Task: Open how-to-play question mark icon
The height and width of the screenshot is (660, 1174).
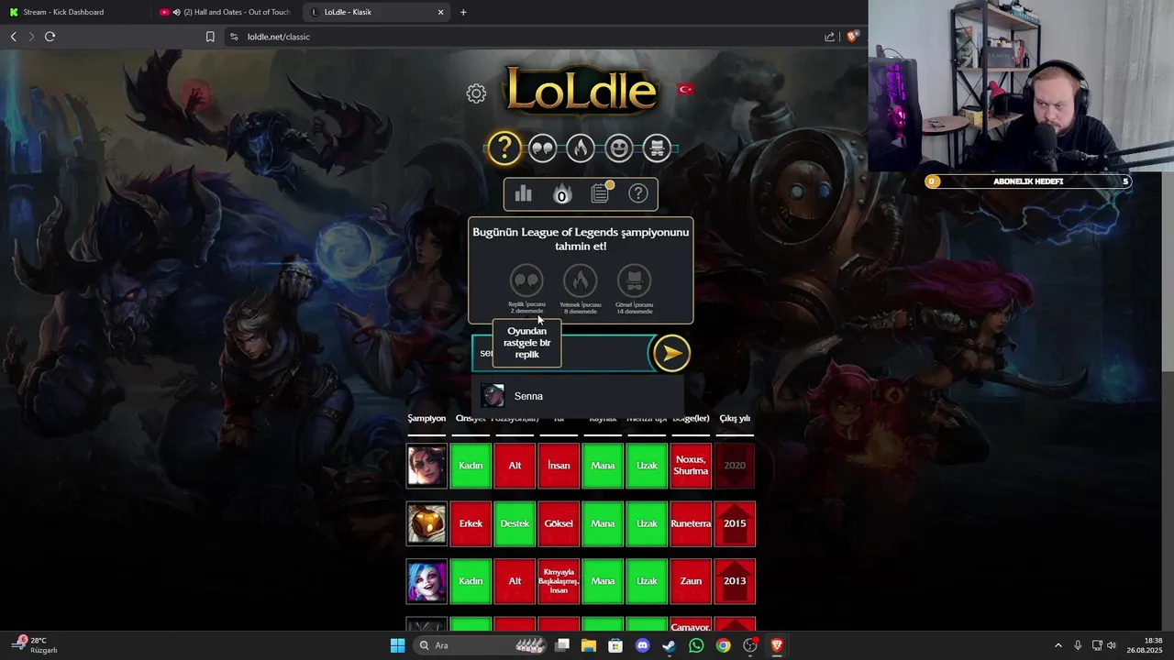Action: point(638,193)
